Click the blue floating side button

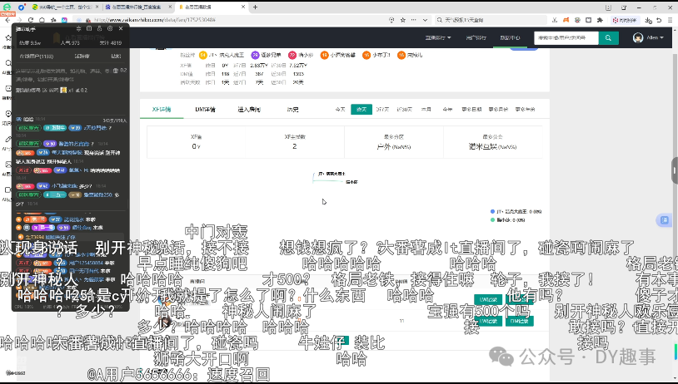(x=664, y=220)
